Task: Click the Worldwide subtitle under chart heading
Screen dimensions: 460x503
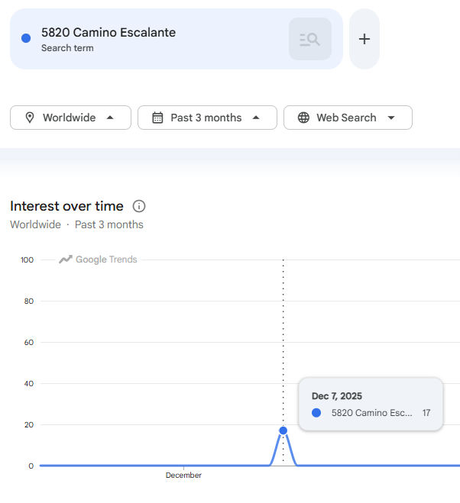Action: click(x=35, y=224)
